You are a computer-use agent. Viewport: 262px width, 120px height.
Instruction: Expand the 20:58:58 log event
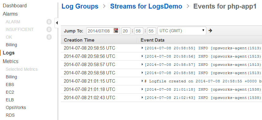point(142,73)
